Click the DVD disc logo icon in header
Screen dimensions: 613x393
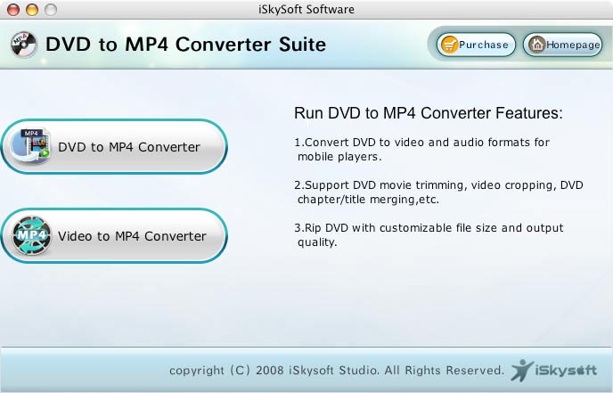pyautogui.click(x=23, y=45)
